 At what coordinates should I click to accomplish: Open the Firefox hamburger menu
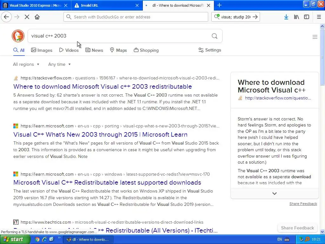319,17
